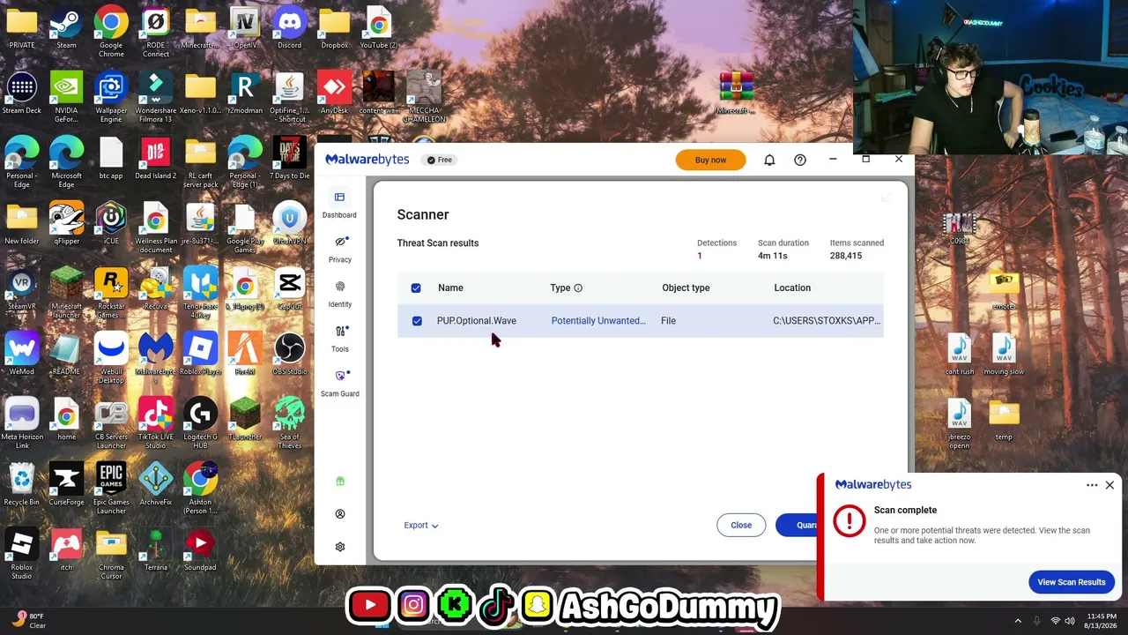Image resolution: width=1128 pixels, height=635 pixels.
Task: Select the Recycle Bin desktop icon
Action: pyautogui.click(x=22, y=484)
